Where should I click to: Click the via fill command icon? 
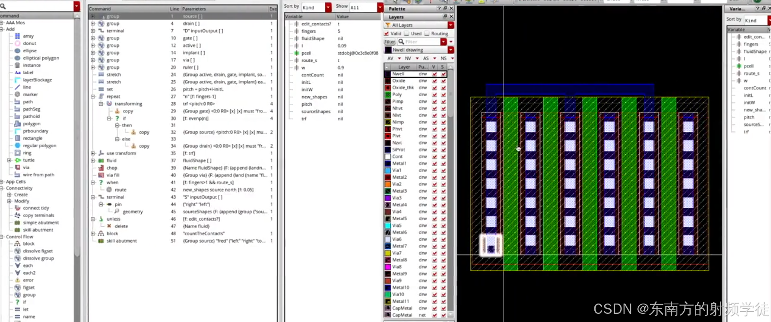[x=101, y=175]
